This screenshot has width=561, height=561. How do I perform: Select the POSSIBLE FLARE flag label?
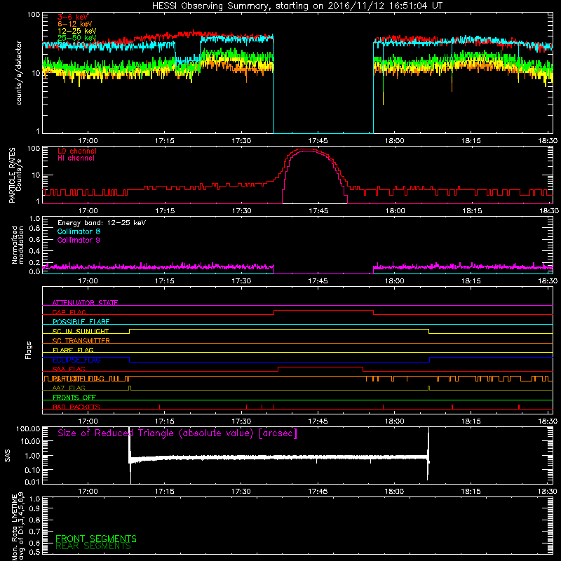(81, 322)
